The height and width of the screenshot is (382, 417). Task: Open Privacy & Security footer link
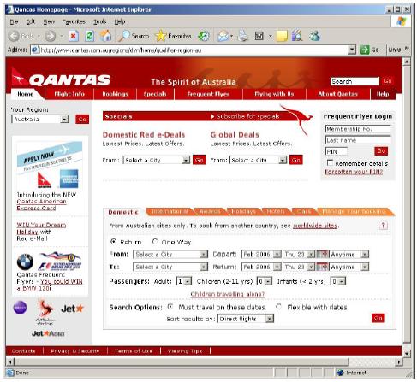(75, 351)
